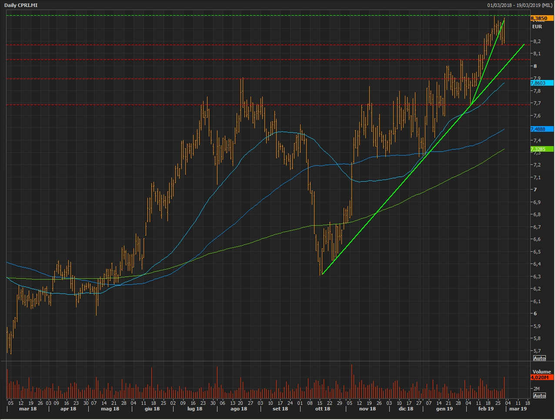The height and width of the screenshot is (420, 555).
Task: Click the 'giu 18' month label
Action: pyautogui.click(x=152, y=409)
